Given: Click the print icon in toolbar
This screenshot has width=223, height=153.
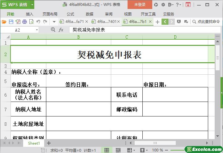Looking at the screenshot, I should [24, 22].
